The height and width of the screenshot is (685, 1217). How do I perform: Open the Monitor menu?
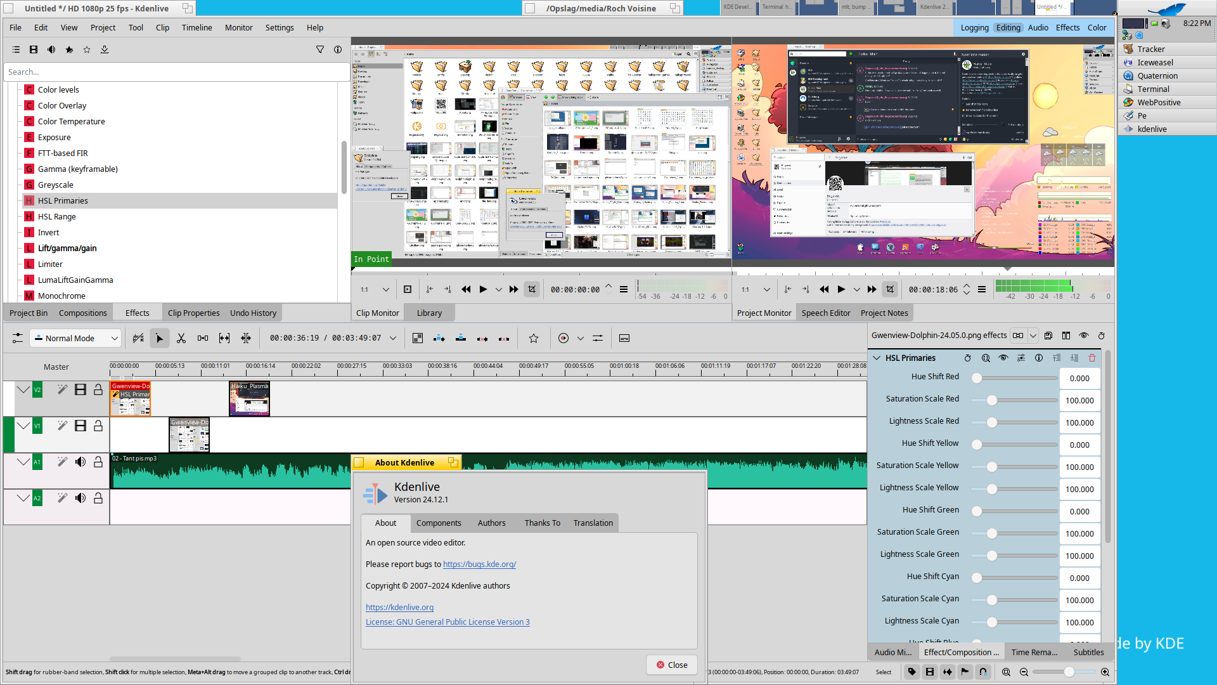[238, 27]
